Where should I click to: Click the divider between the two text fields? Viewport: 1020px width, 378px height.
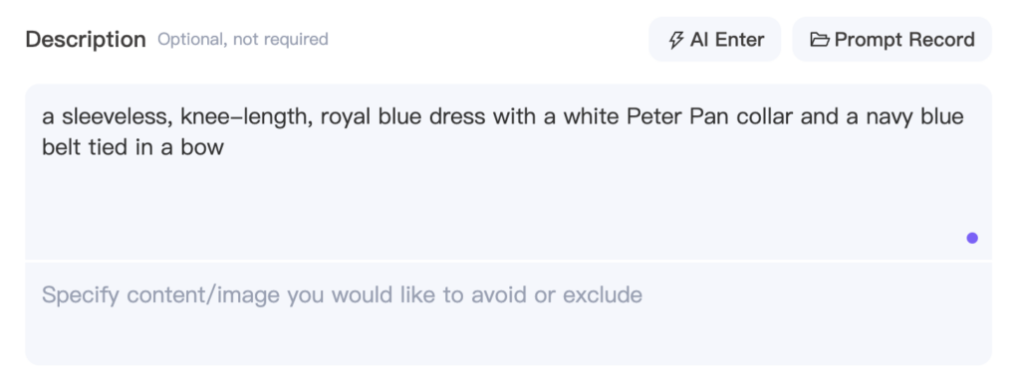(509, 261)
